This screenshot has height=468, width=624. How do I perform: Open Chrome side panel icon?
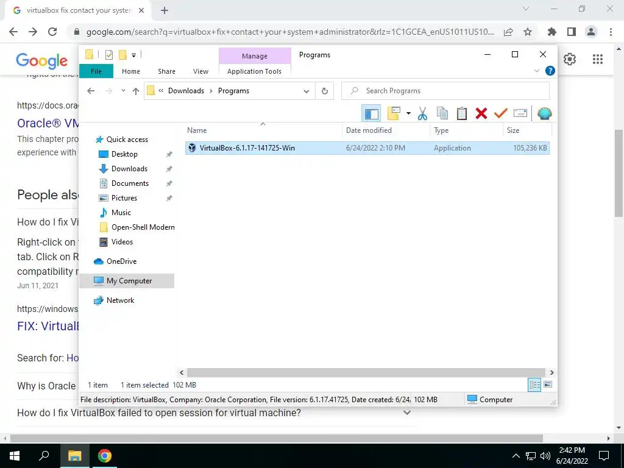coord(572,32)
